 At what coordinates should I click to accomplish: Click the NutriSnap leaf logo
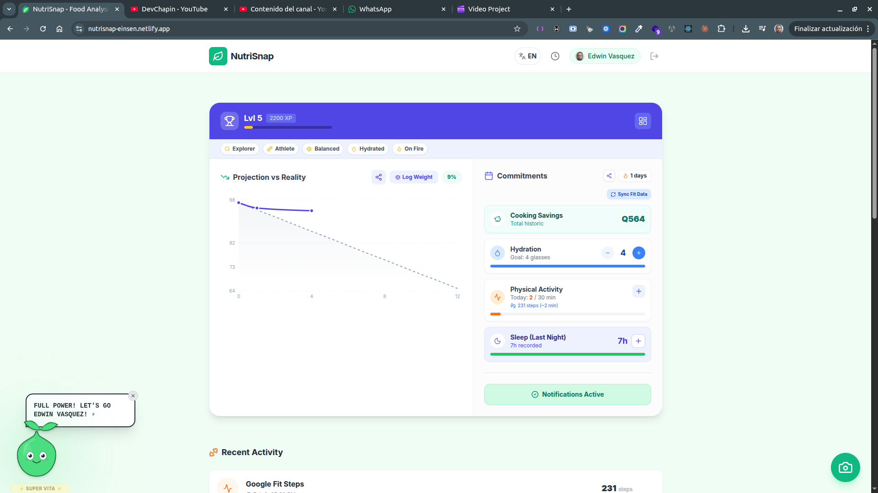click(x=218, y=56)
